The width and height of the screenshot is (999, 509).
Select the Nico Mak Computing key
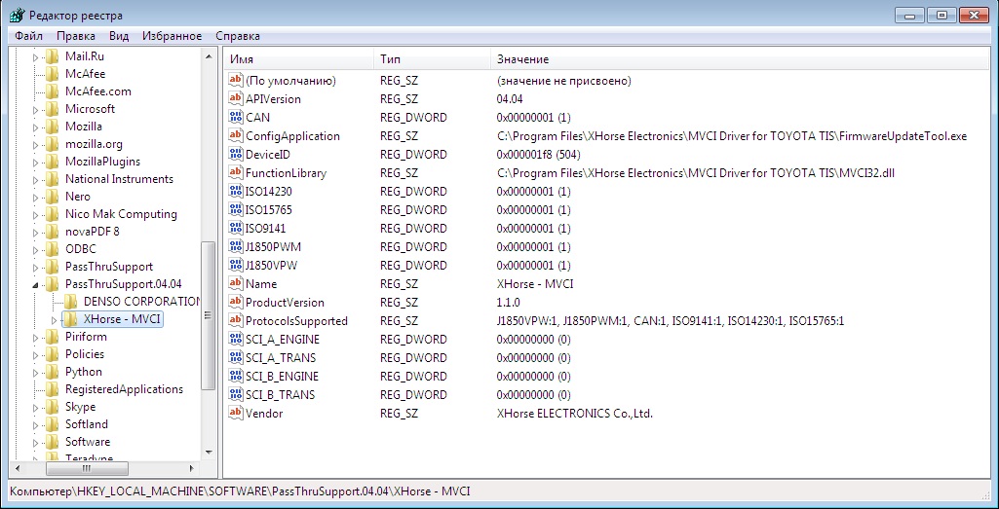(x=121, y=214)
